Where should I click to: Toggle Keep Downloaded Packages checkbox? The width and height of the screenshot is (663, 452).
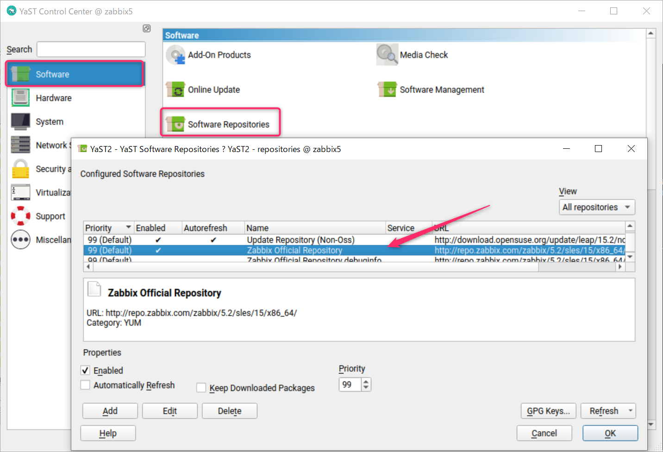(201, 388)
